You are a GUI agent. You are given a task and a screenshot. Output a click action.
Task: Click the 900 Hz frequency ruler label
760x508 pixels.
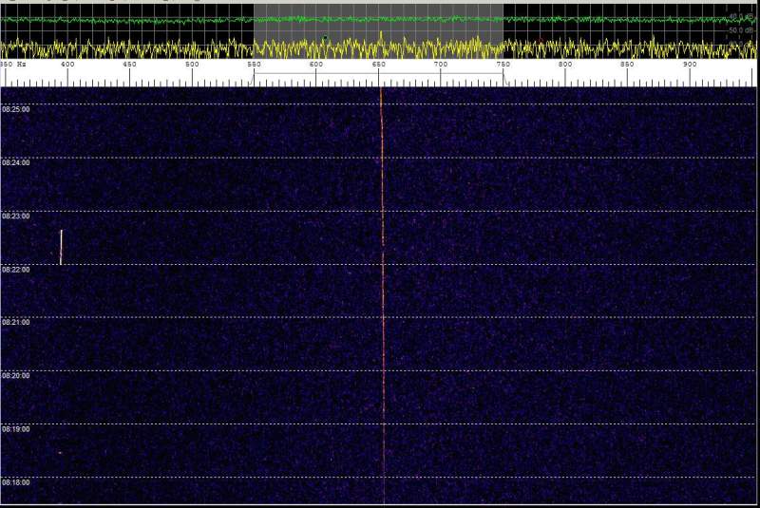[690, 65]
